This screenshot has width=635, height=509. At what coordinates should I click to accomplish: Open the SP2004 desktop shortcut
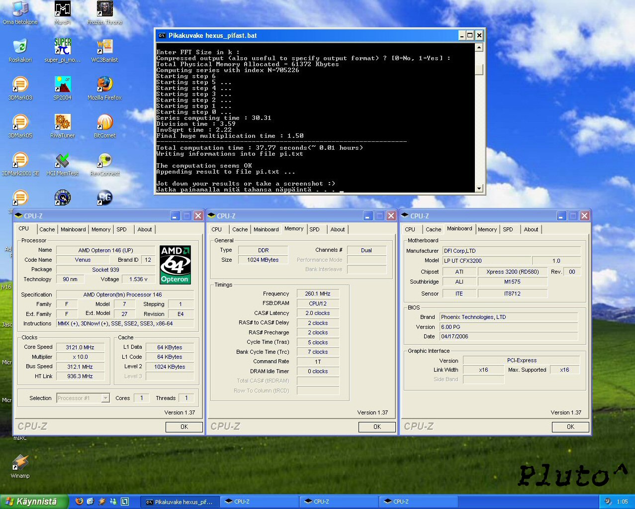click(x=63, y=88)
